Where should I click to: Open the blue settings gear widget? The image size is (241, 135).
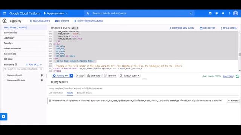(3, 117)
